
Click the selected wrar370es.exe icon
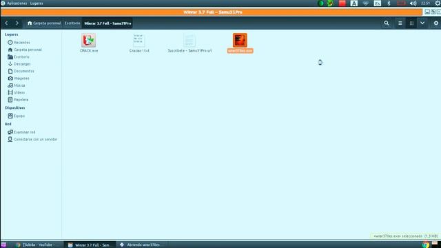point(240,40)
